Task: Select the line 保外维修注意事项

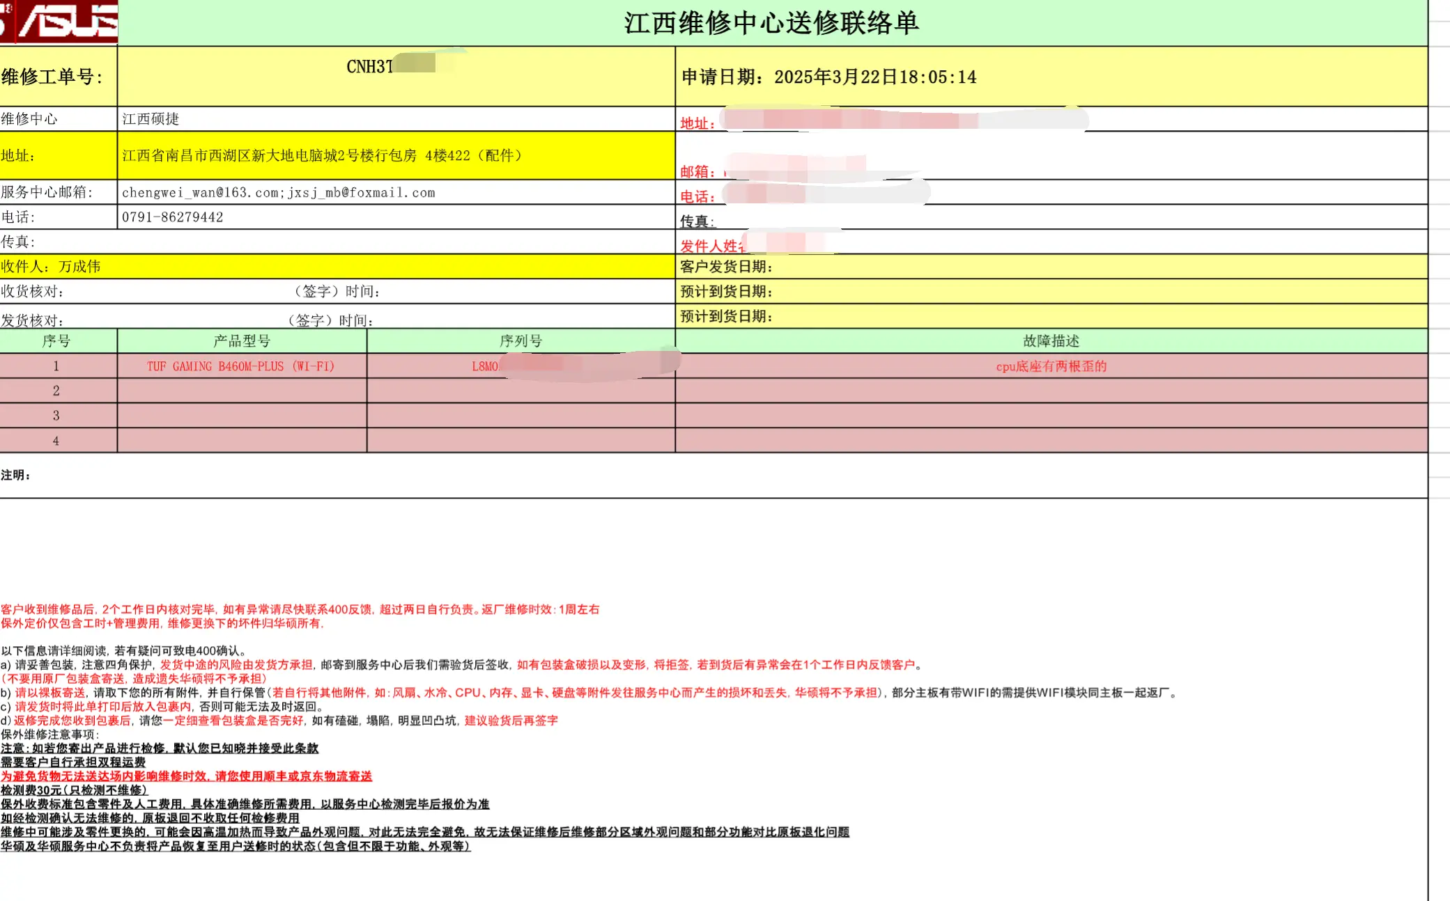Action: click(x=50, y=735)
